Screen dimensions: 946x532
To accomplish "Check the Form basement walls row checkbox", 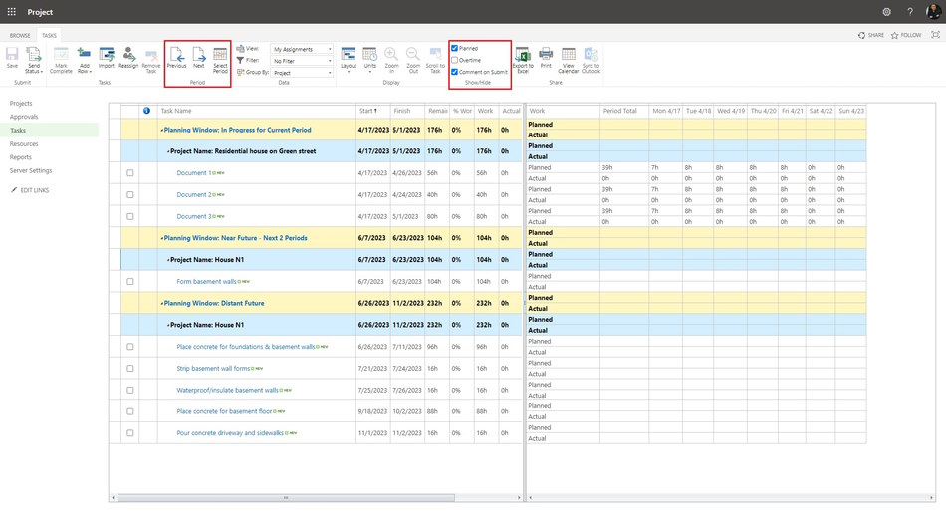I will point(129,281).
